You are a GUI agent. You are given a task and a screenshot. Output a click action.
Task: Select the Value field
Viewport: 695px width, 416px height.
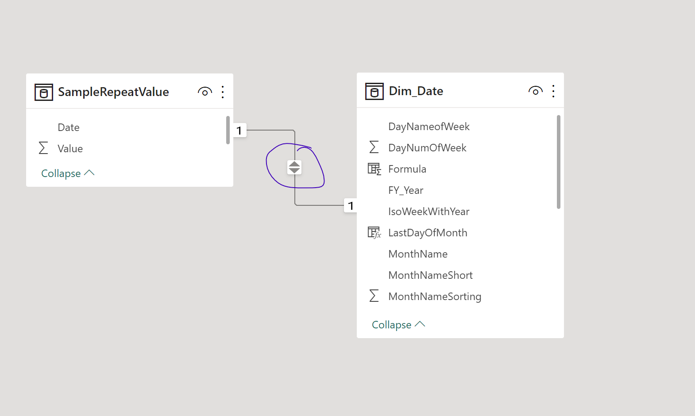pos(70,149)
